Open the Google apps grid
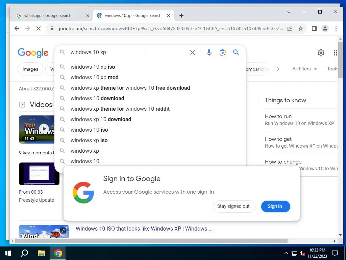Image resolution: width=346 pixels, height=260 pixels. [x=336, y=53]
